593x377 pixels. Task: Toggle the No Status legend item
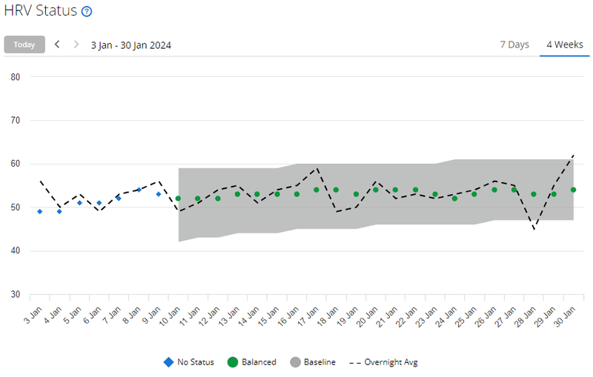click(189, 362)
